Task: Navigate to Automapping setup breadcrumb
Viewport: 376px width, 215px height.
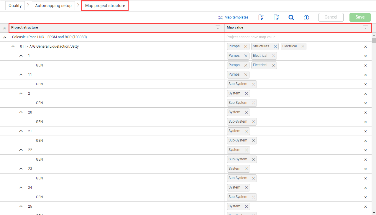Action: 53,6
